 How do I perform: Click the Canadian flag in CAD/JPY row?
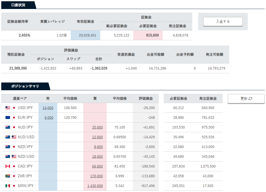(8, 166)
